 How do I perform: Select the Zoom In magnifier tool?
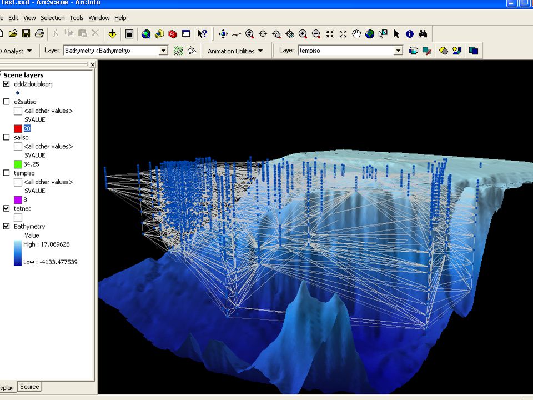pyautogui.click(x=303, y=34)
